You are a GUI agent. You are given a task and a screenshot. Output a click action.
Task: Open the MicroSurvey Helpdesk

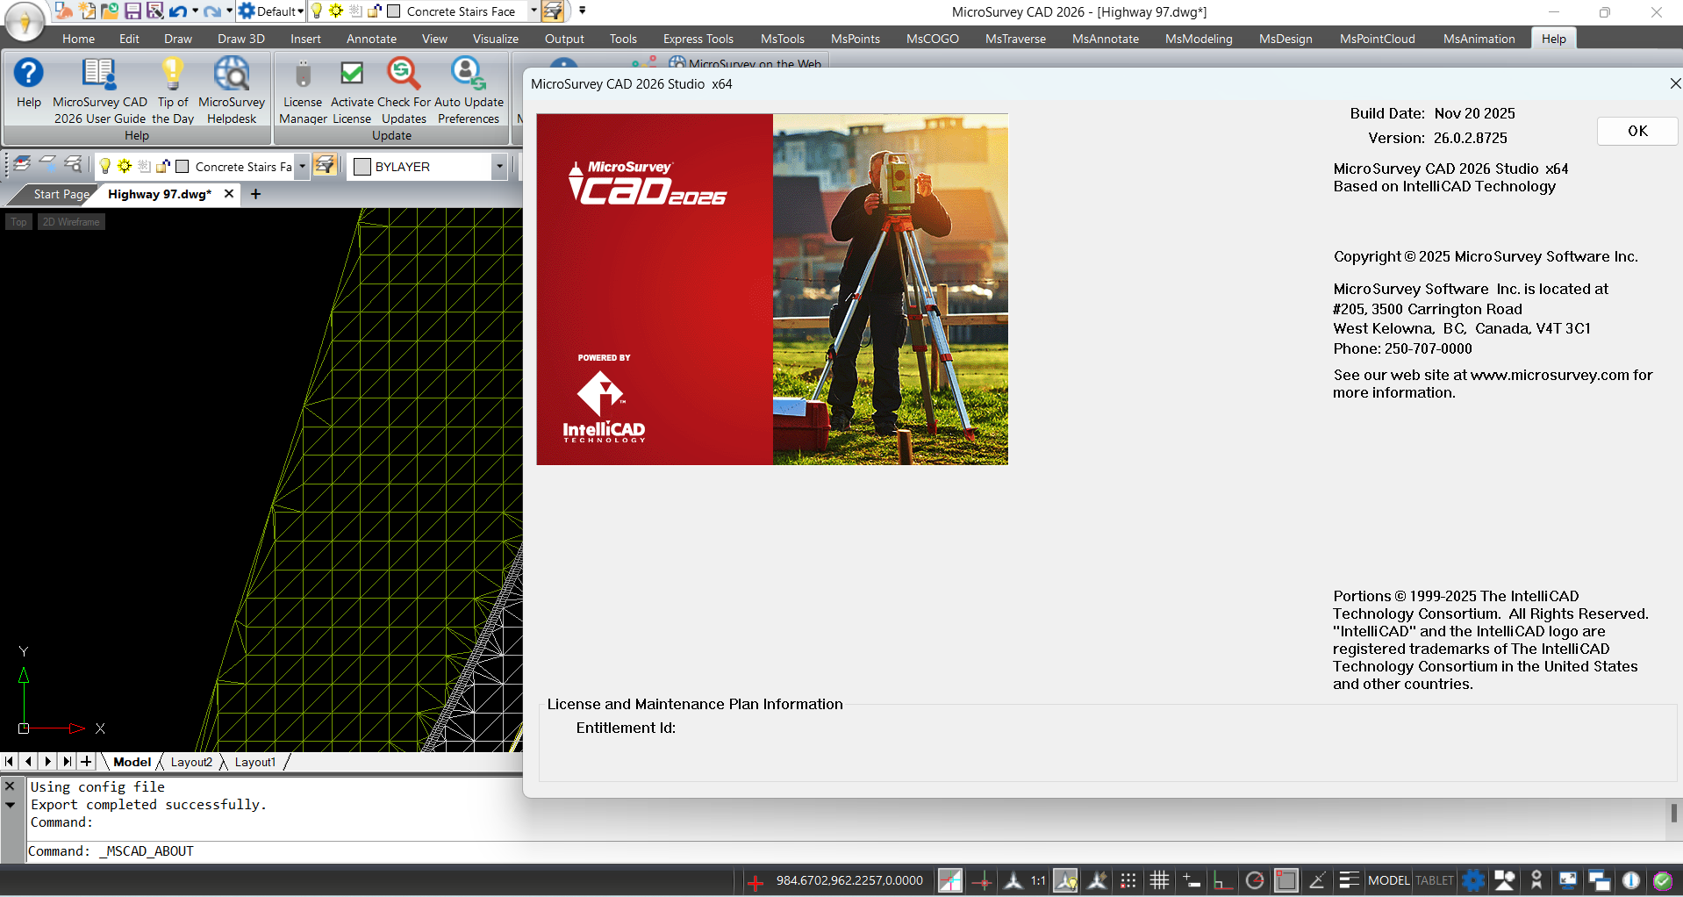click(x=232, y=90)
